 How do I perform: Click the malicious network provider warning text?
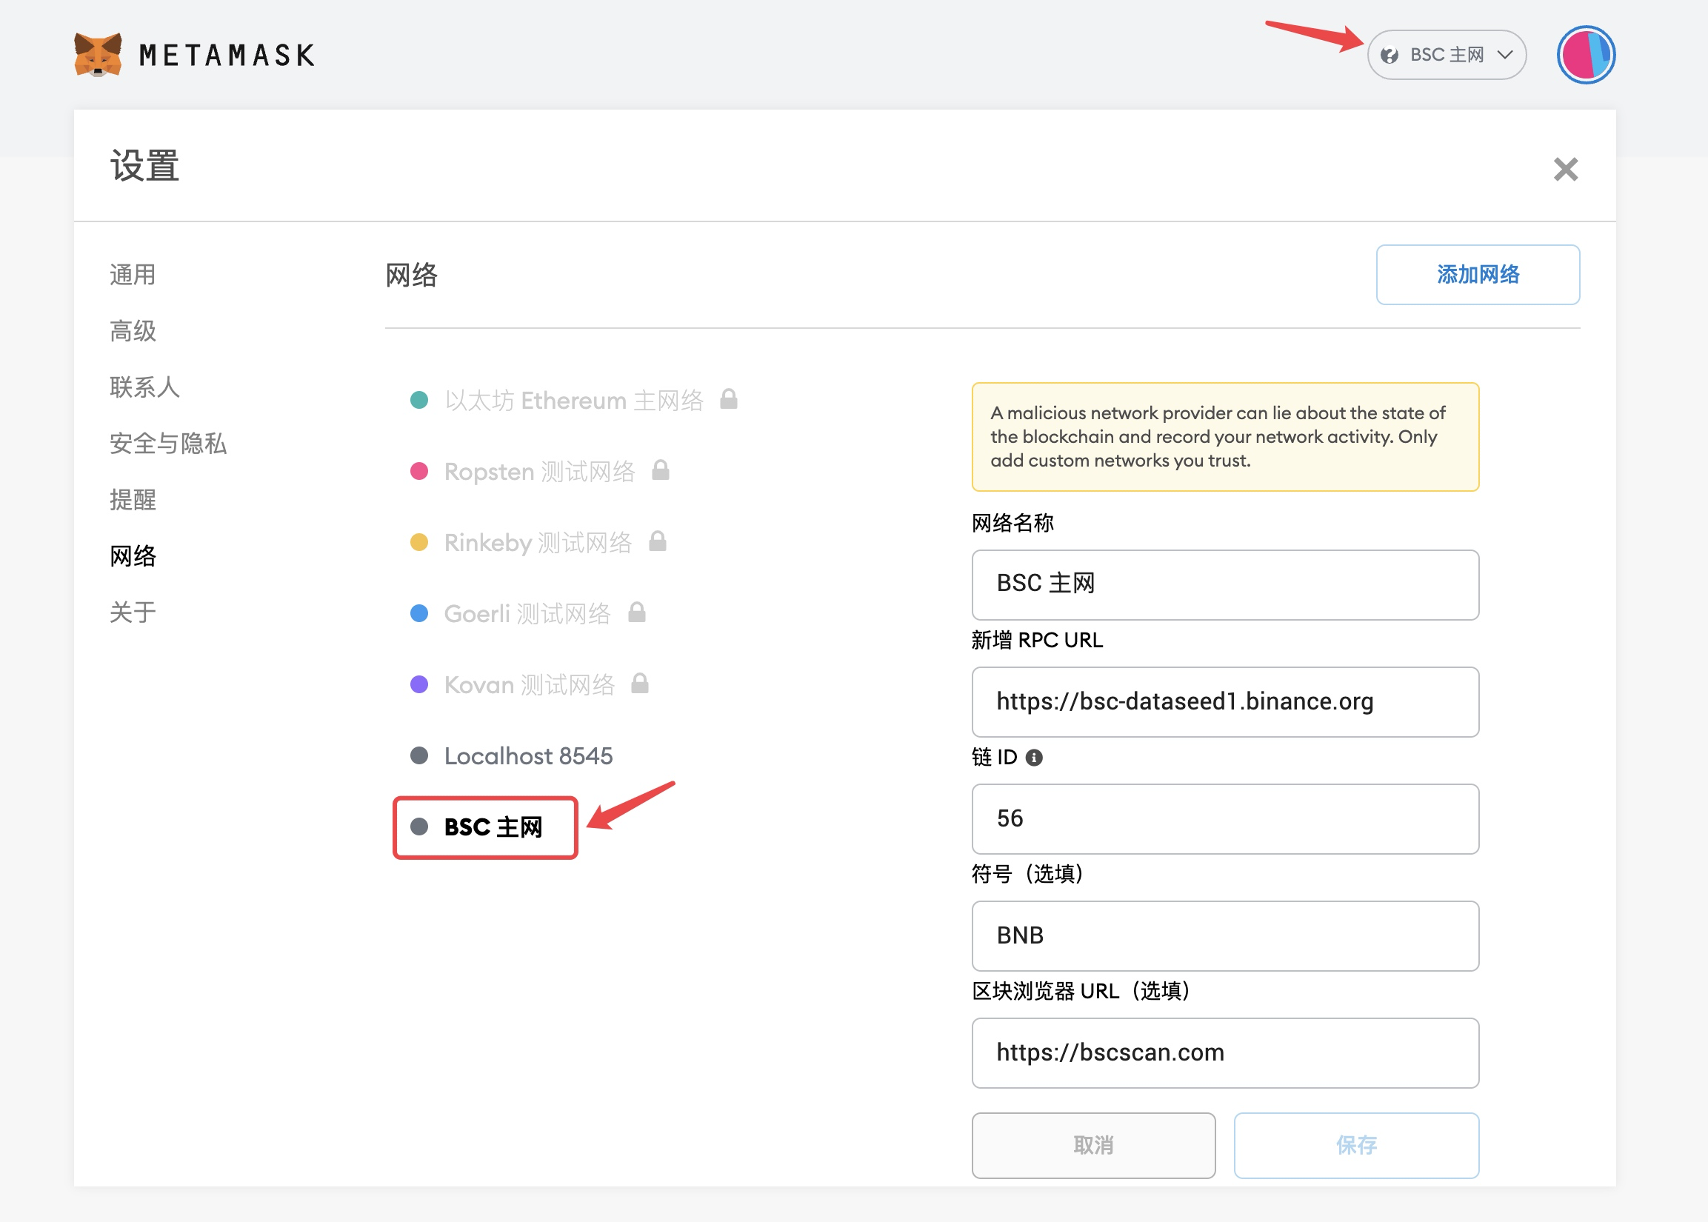point(1218,437)
